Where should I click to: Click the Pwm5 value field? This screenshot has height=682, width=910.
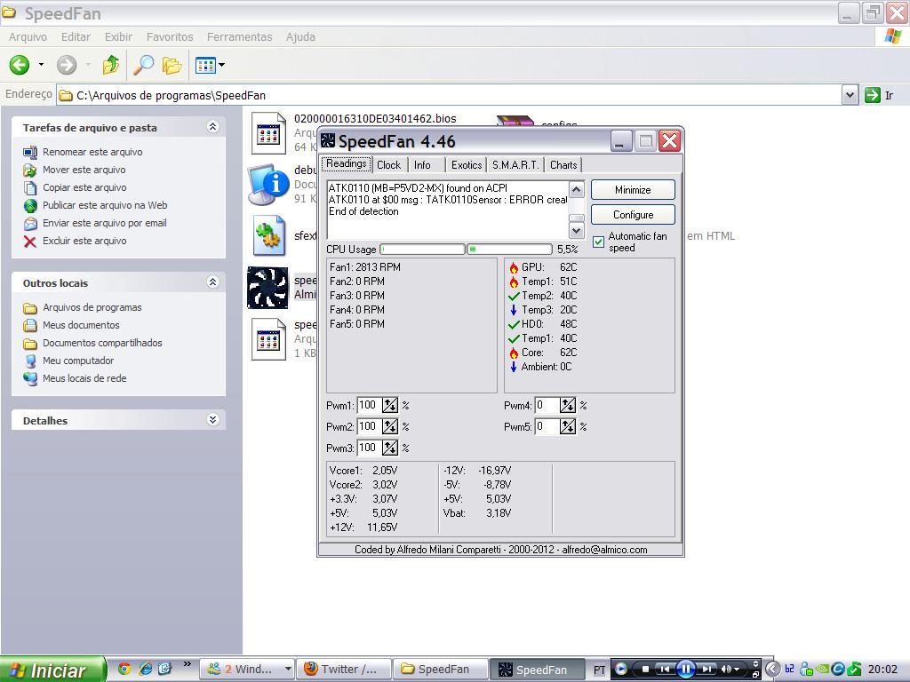tap(547, 427)
